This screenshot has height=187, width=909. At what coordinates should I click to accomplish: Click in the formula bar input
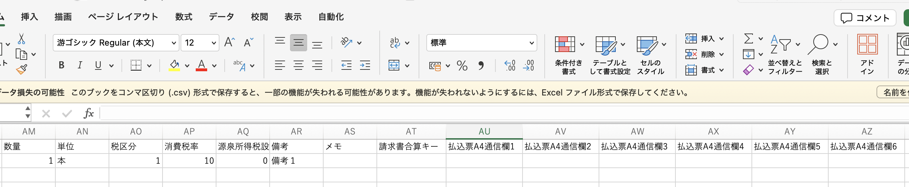pos(504,114)
